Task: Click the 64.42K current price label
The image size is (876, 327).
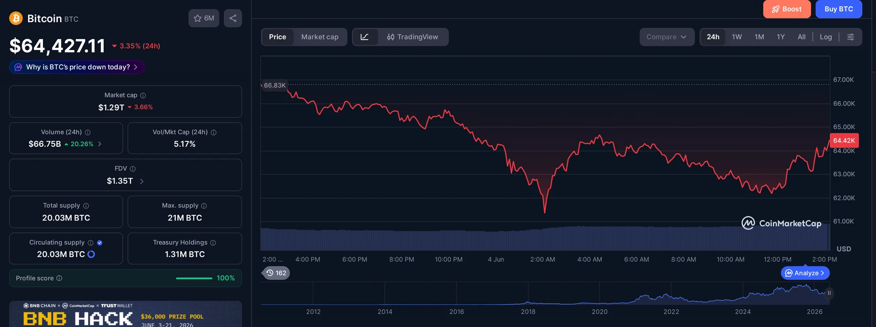Action: 844,141
